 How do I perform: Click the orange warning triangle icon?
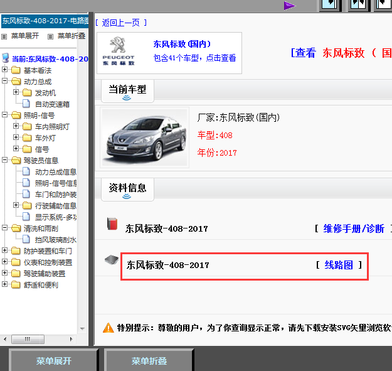tap(109, 328)
